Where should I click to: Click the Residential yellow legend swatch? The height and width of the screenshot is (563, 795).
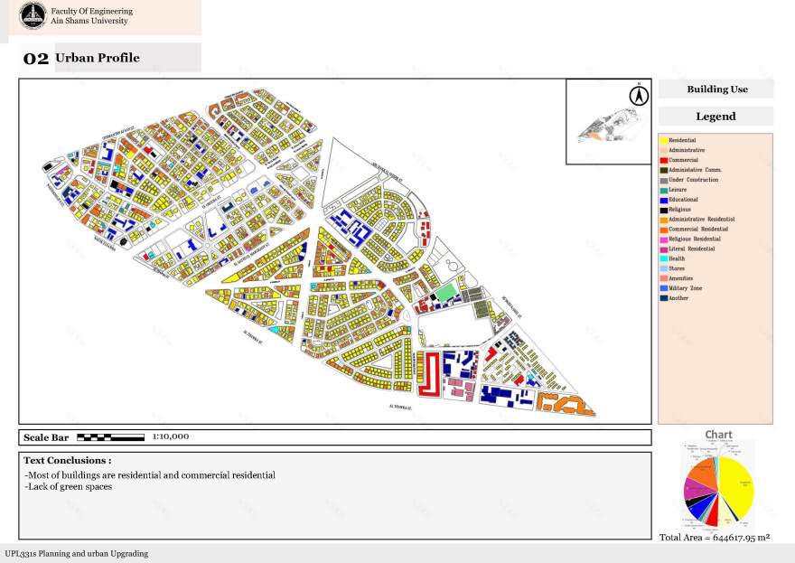click(663, 140)
